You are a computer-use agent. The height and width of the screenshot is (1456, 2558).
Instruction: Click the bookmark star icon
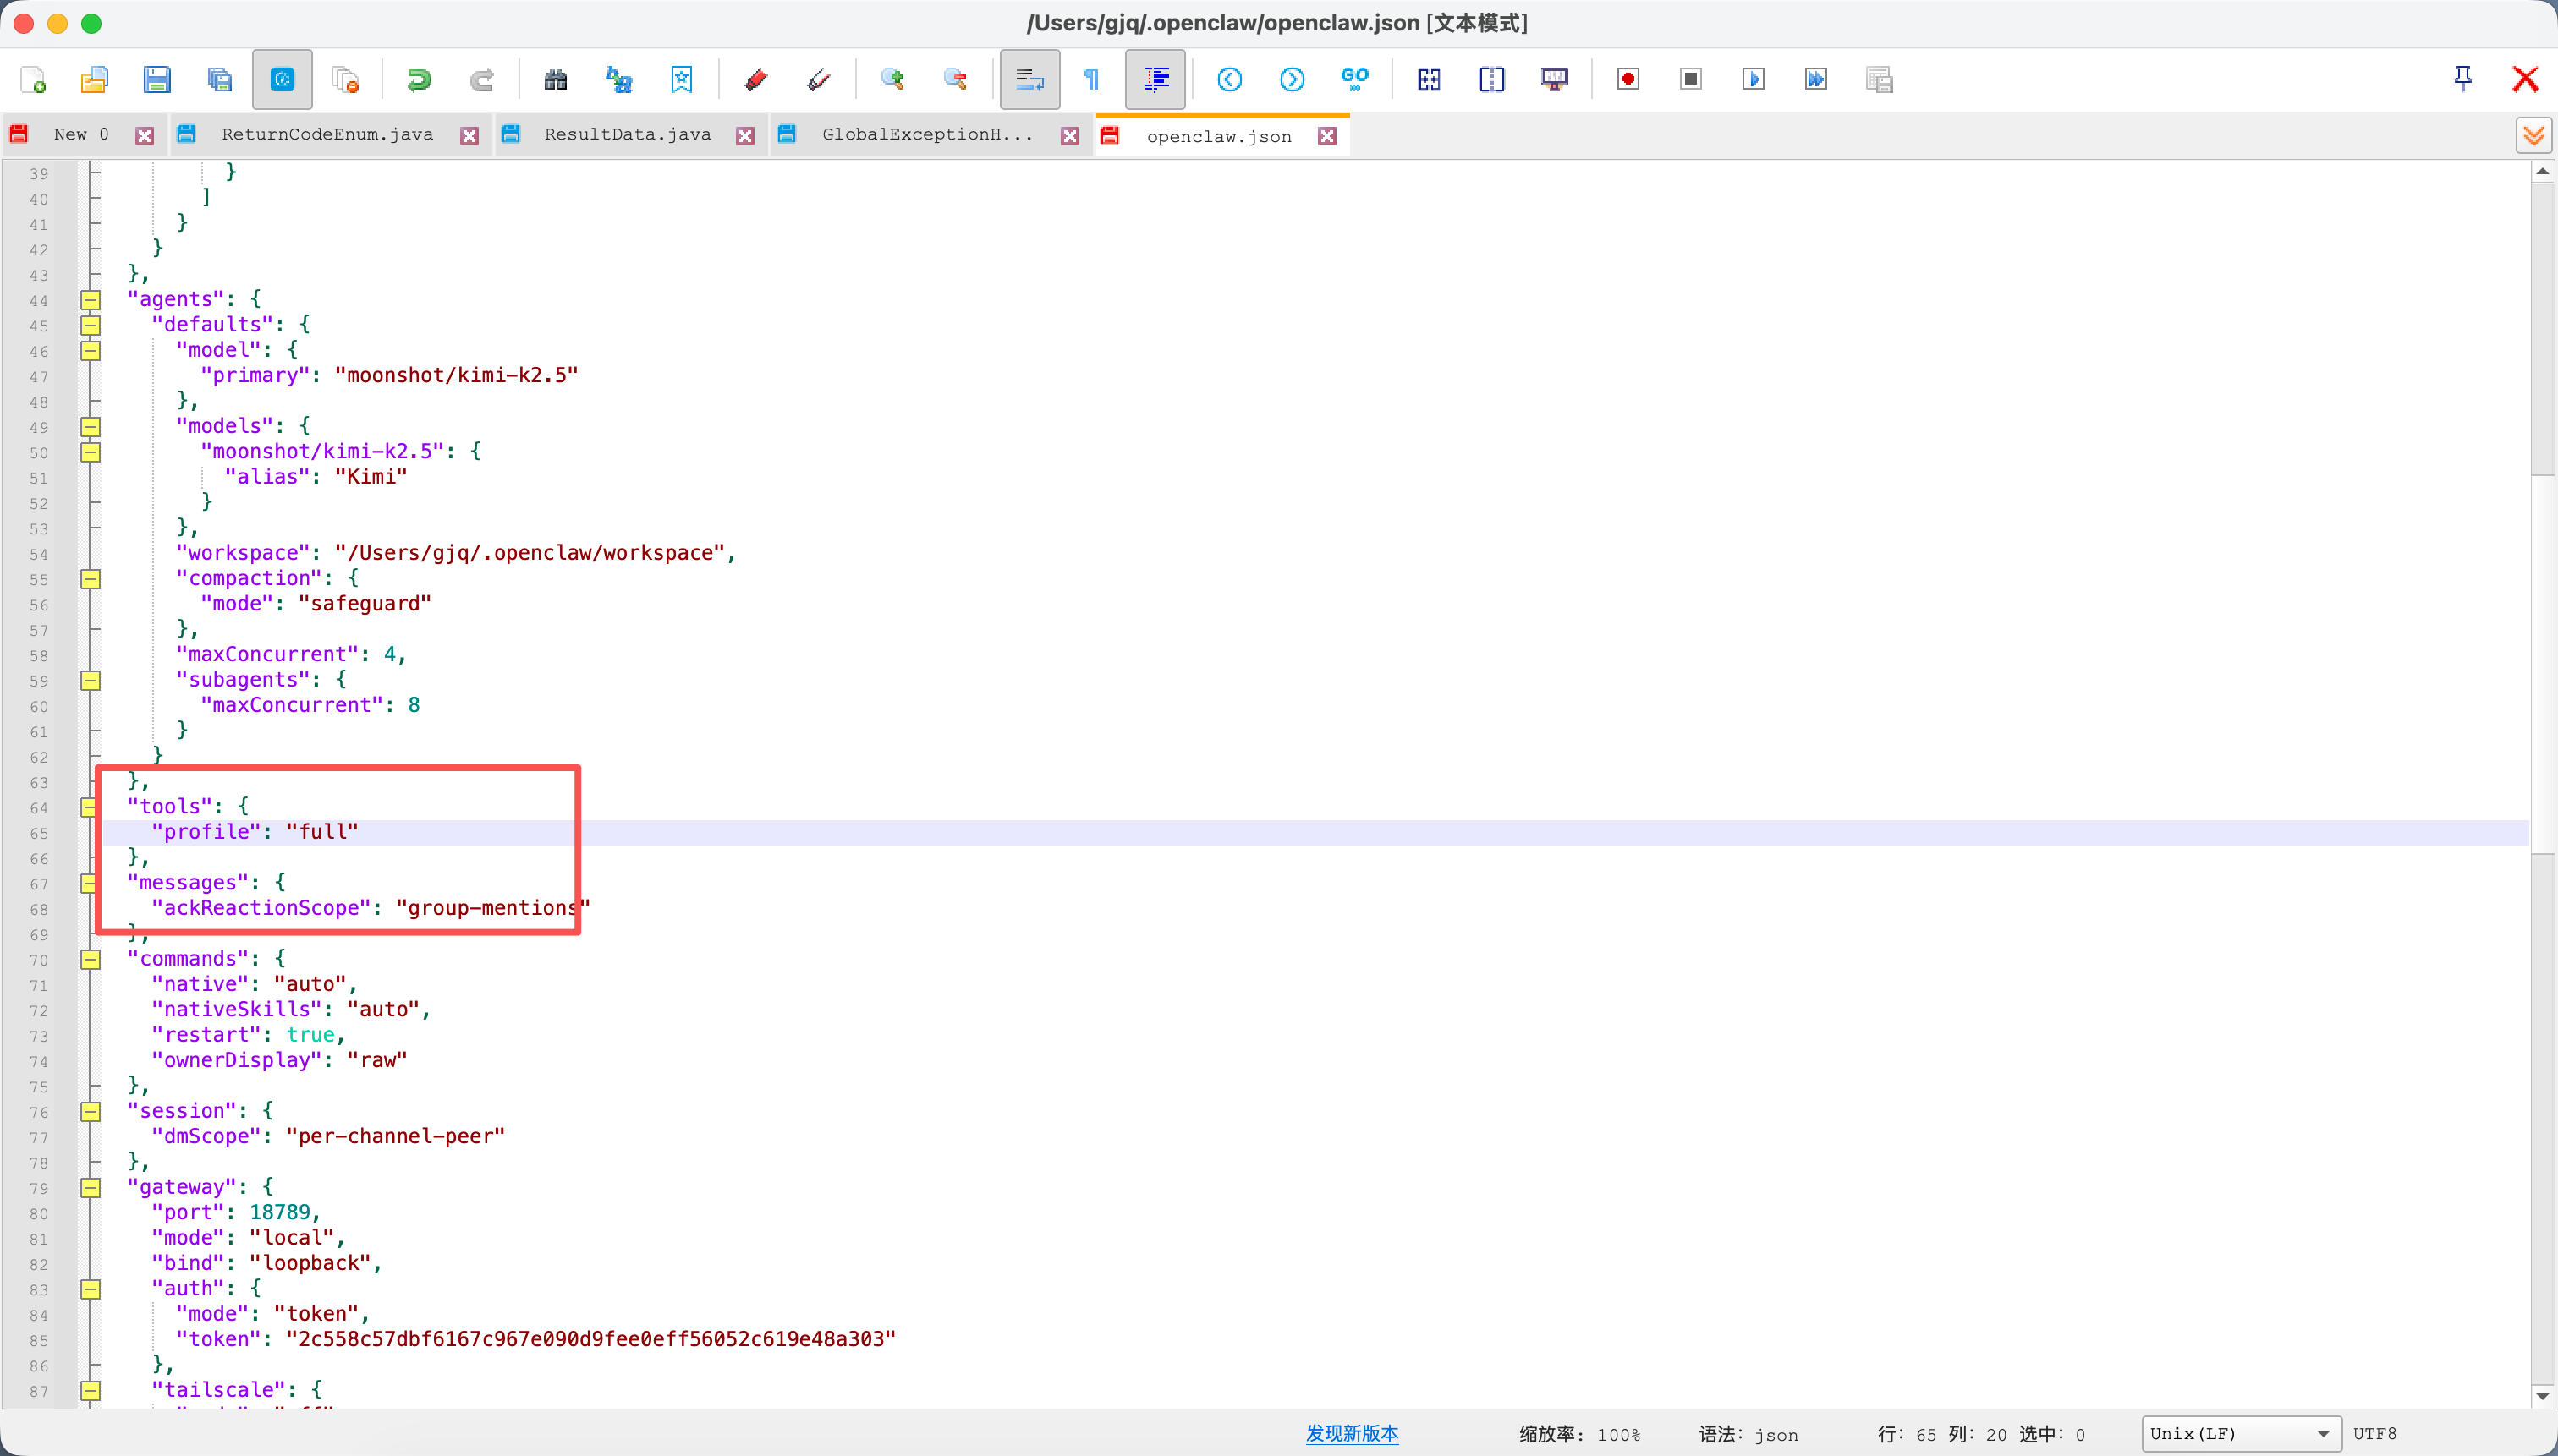coord(681,80)
